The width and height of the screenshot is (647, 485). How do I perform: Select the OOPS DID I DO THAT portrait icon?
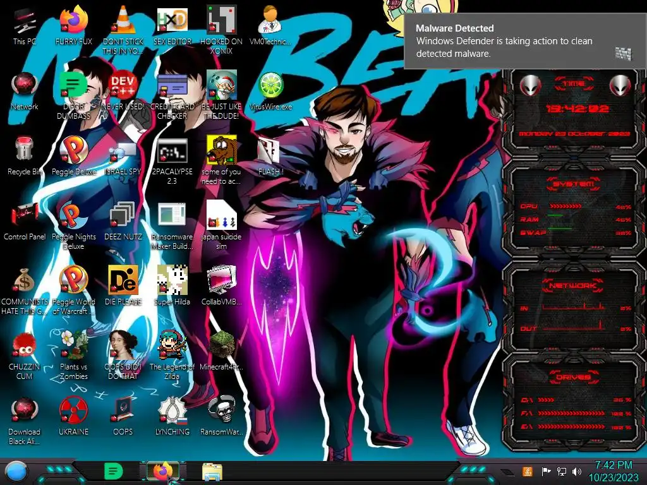[x=123, y=356]
